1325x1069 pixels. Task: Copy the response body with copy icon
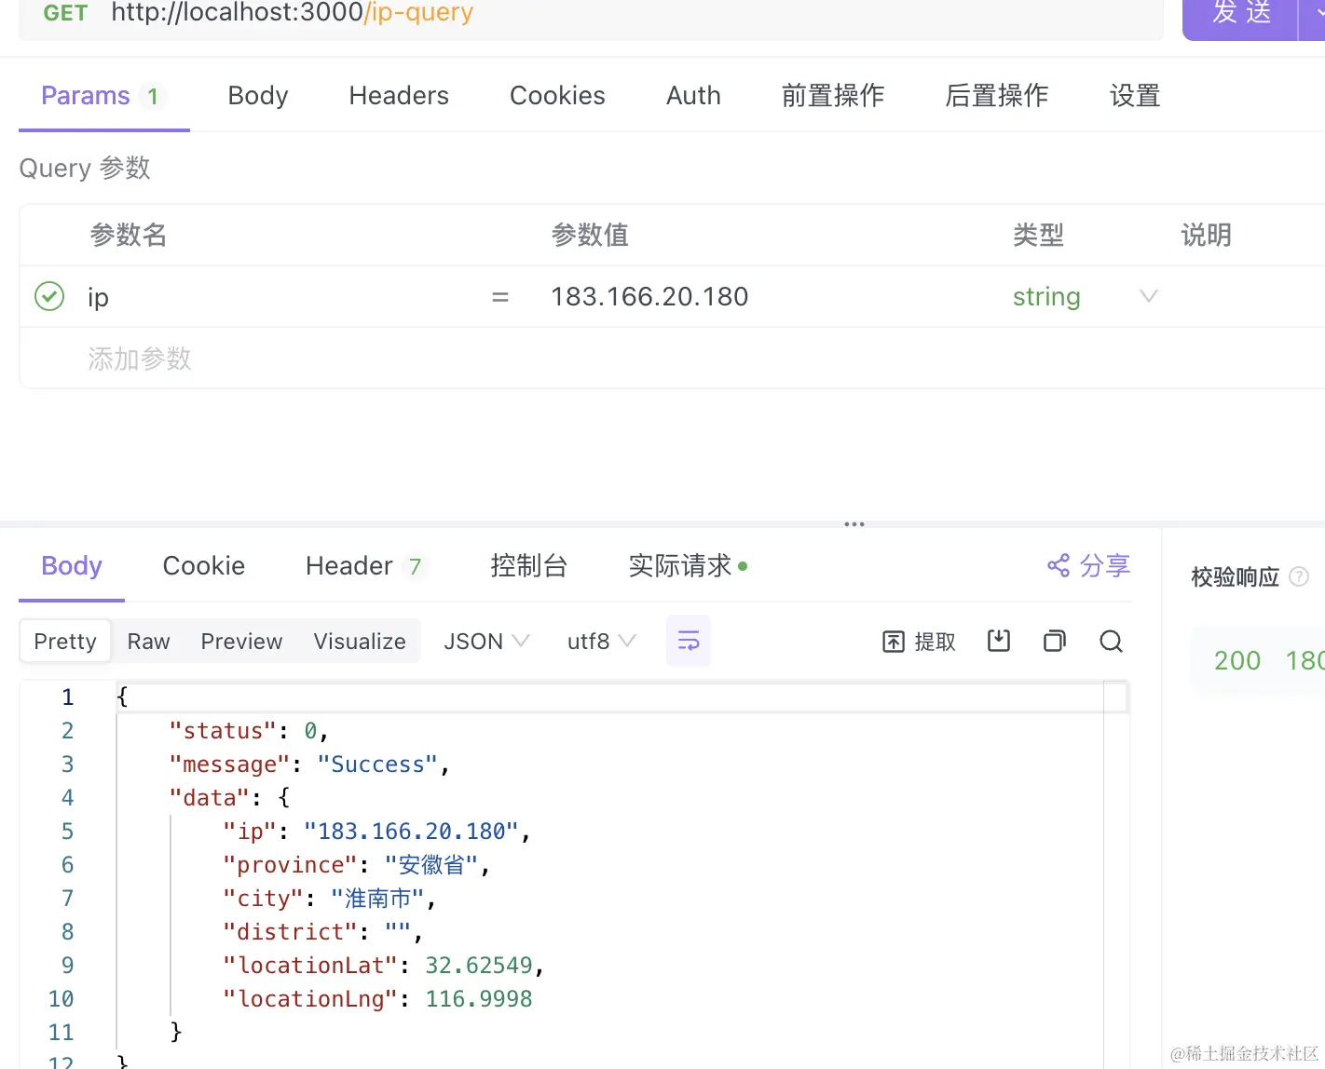click(1055, 641)
